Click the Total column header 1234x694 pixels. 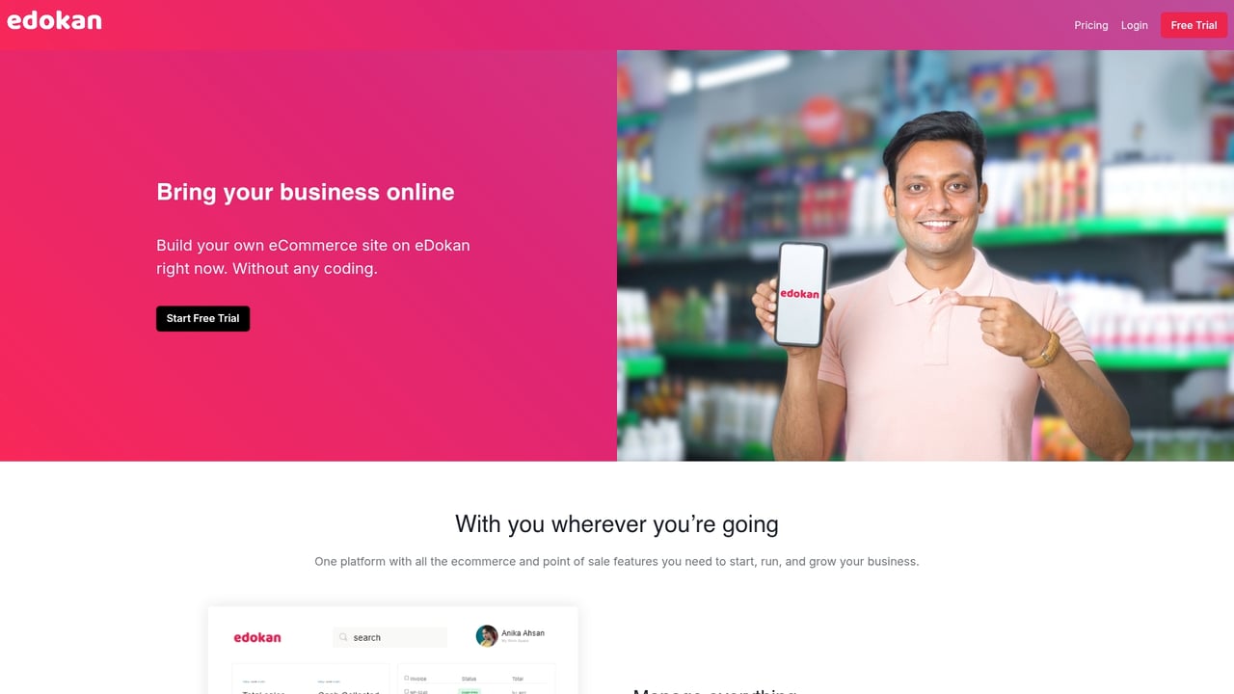(518, 679)
